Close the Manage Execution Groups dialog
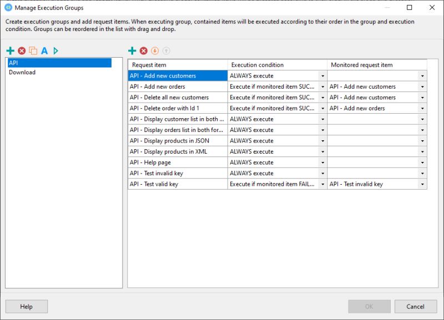444x320 pixels. tap(432, 8)
